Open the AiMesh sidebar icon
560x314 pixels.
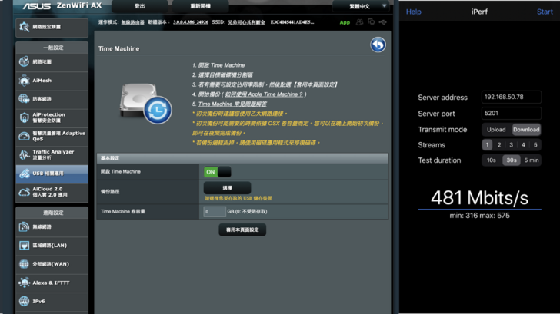coord(24,81)
